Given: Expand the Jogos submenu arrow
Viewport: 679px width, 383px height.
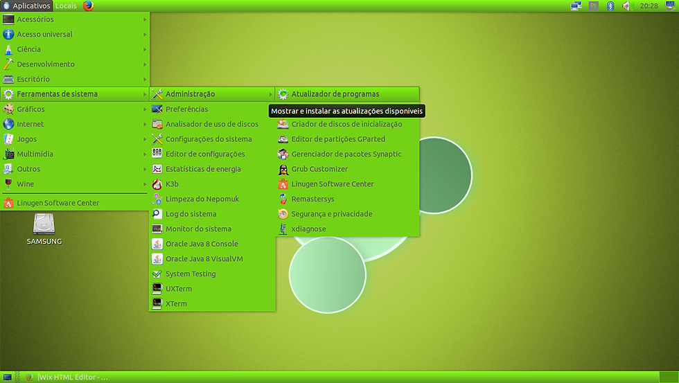Looking at the screenshot, I should pyautogui.click(x=145, y=139).
